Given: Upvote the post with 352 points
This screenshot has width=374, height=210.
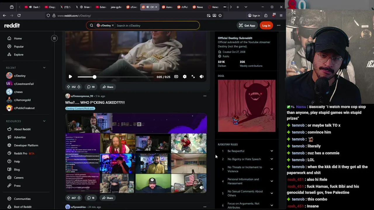Looking at the screenshot, I should coord(68,87).
